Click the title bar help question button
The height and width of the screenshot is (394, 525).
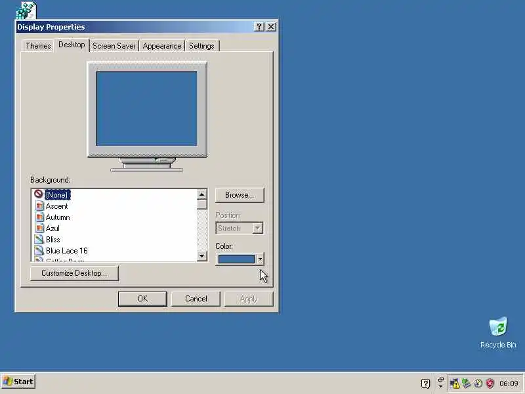coord(259,27)
